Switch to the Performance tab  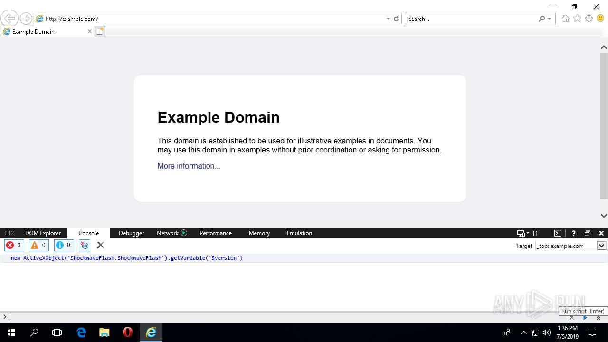[216, 233]
